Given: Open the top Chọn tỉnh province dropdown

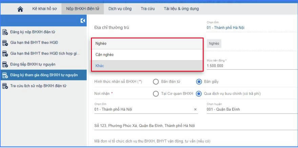Looking at the screenshot, I should click(x=252, y=26).
